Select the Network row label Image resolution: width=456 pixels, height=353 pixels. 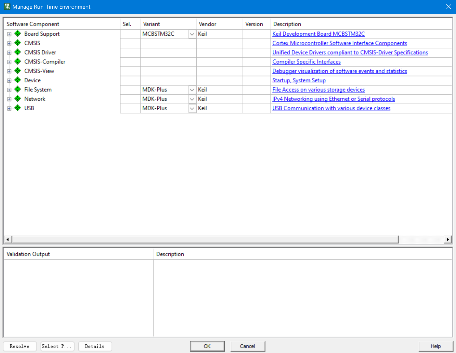[x=35, y=99]
